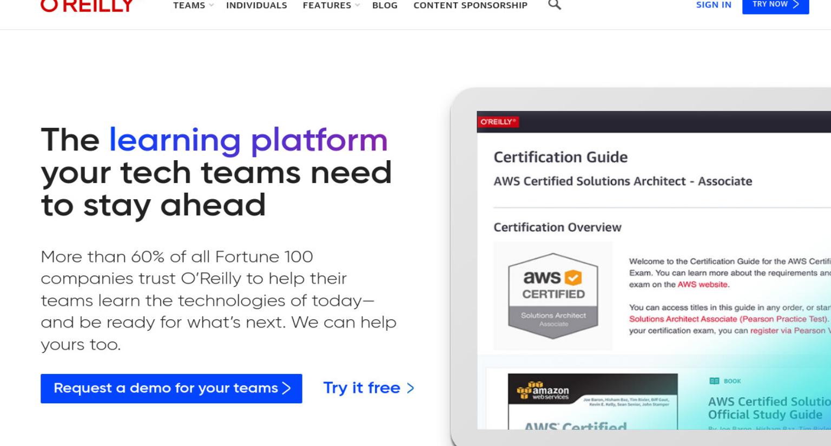Screen dimensions: 831x446
Task: Click the O'Reilly logo in header
Action: click(87, 6)
